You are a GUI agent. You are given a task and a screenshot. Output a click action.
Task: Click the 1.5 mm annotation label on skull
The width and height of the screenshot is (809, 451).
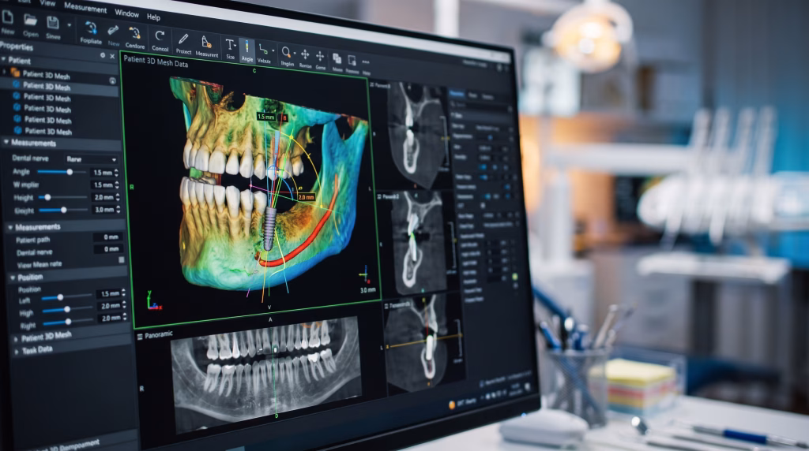coord(266,117)
